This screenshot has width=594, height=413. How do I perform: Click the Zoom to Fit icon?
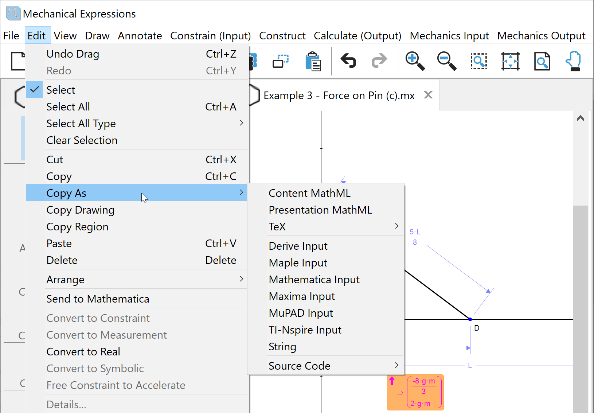(510, 61)
